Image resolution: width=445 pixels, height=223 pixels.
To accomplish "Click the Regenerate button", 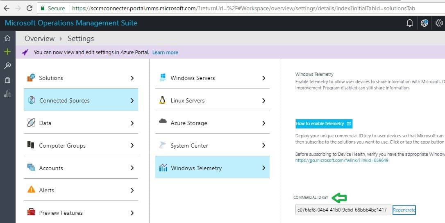I will pyautogui.click(x=404, y=210).
